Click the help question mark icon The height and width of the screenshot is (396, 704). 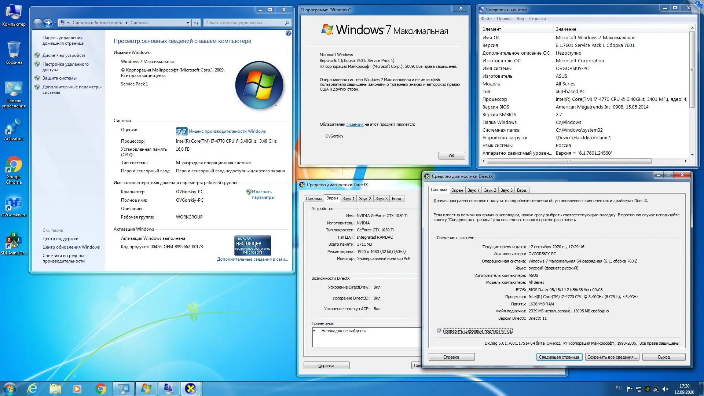coord(288,33)
